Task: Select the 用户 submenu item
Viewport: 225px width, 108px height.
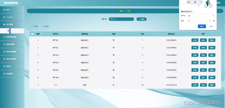Action: [x=12, y=31]
